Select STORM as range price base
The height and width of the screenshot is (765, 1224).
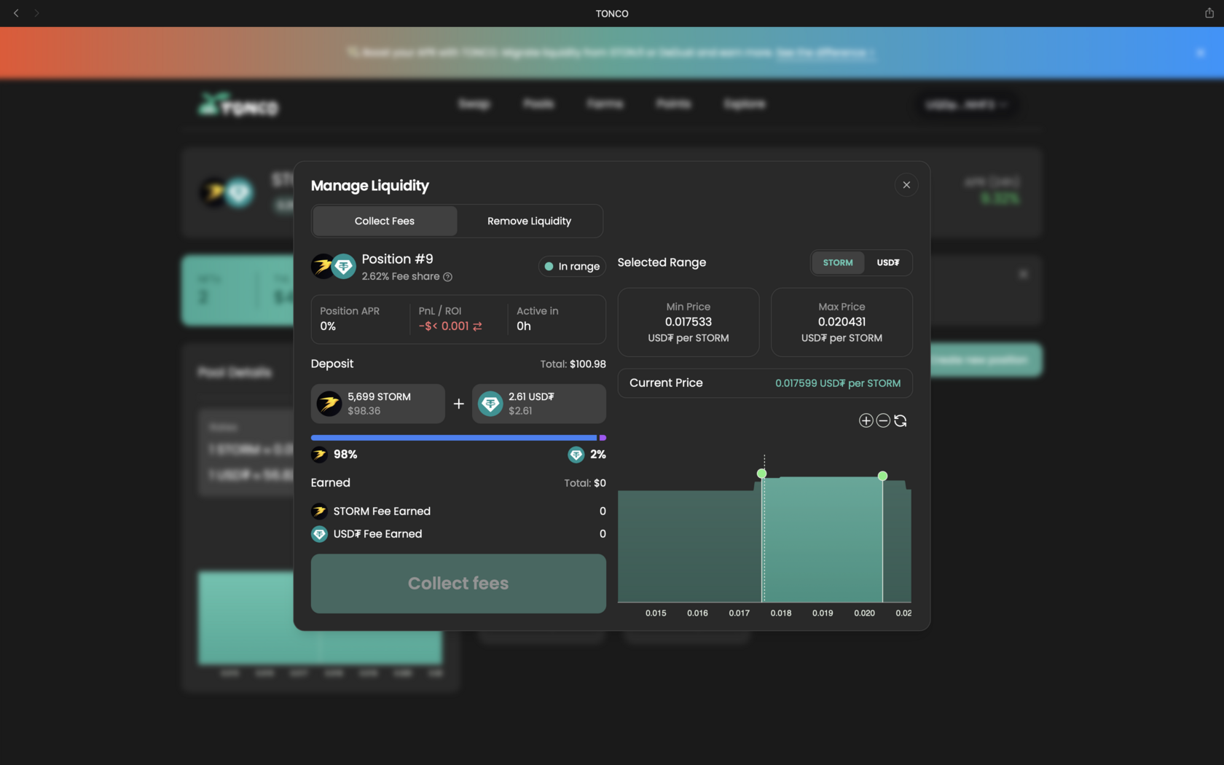point(838,262)
